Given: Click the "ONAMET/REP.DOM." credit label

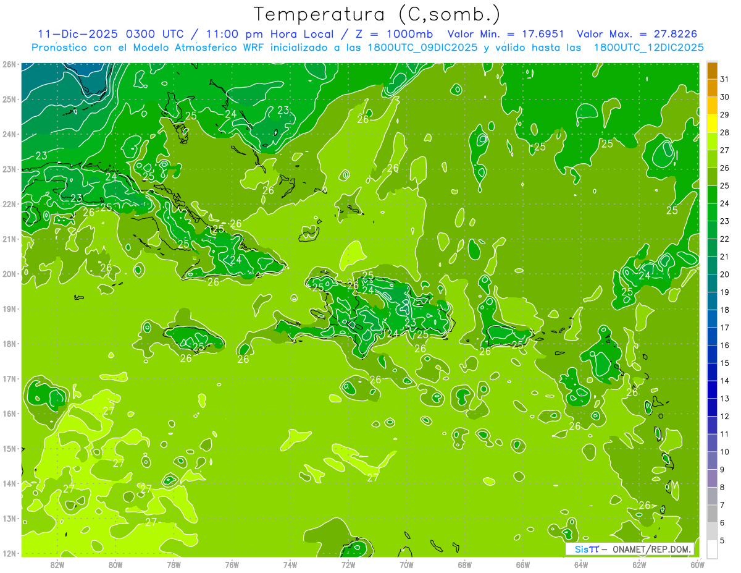Looking at the screenshot, I should pos(652,549).
